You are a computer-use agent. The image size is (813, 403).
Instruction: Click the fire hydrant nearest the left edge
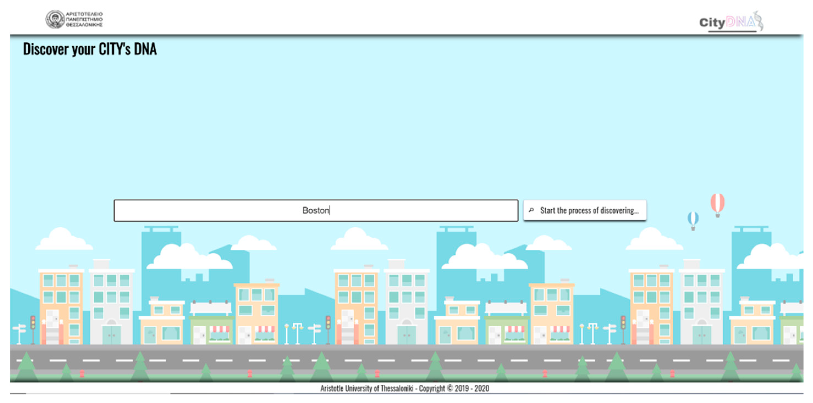[x=82, y=374]
